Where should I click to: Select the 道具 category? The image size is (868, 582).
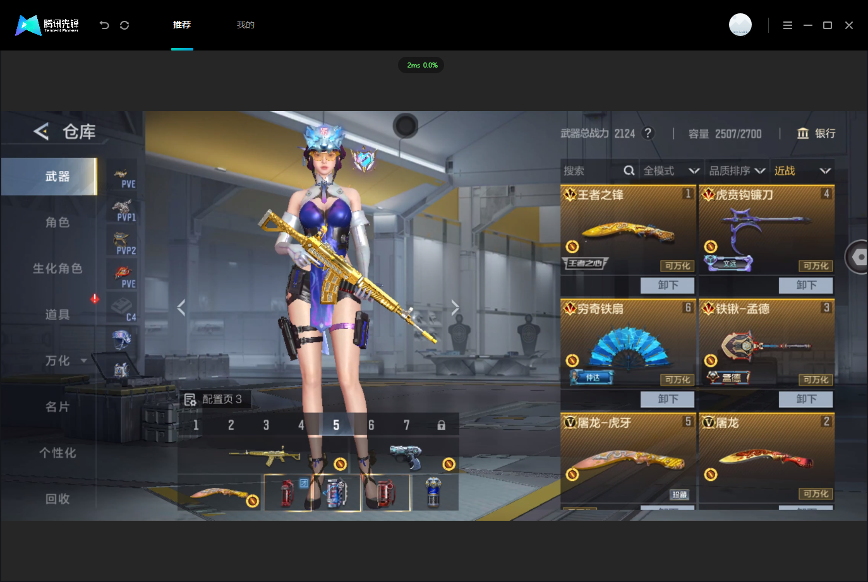[57, 314]
